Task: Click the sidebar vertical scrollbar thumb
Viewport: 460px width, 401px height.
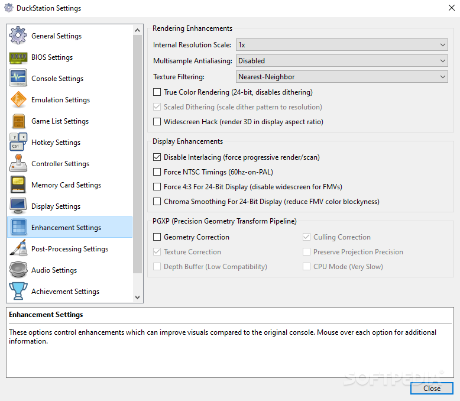Action: [x=137, y=154]
